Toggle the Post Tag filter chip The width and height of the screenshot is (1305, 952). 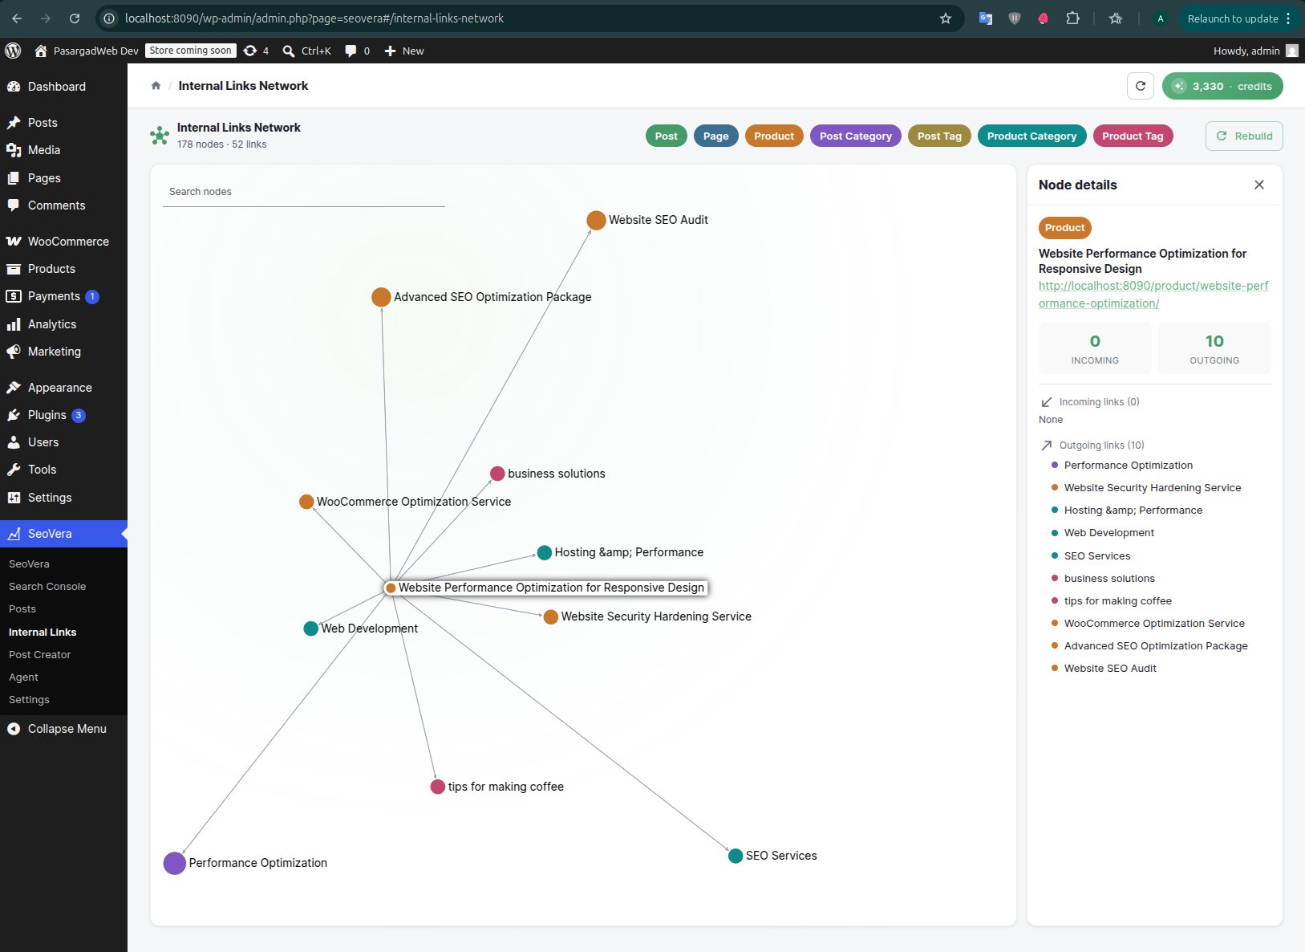pos(939,136)
